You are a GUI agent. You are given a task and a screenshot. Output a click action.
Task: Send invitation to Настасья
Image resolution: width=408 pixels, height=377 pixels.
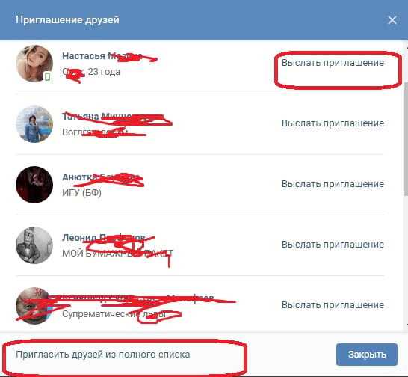pos(333,63)
